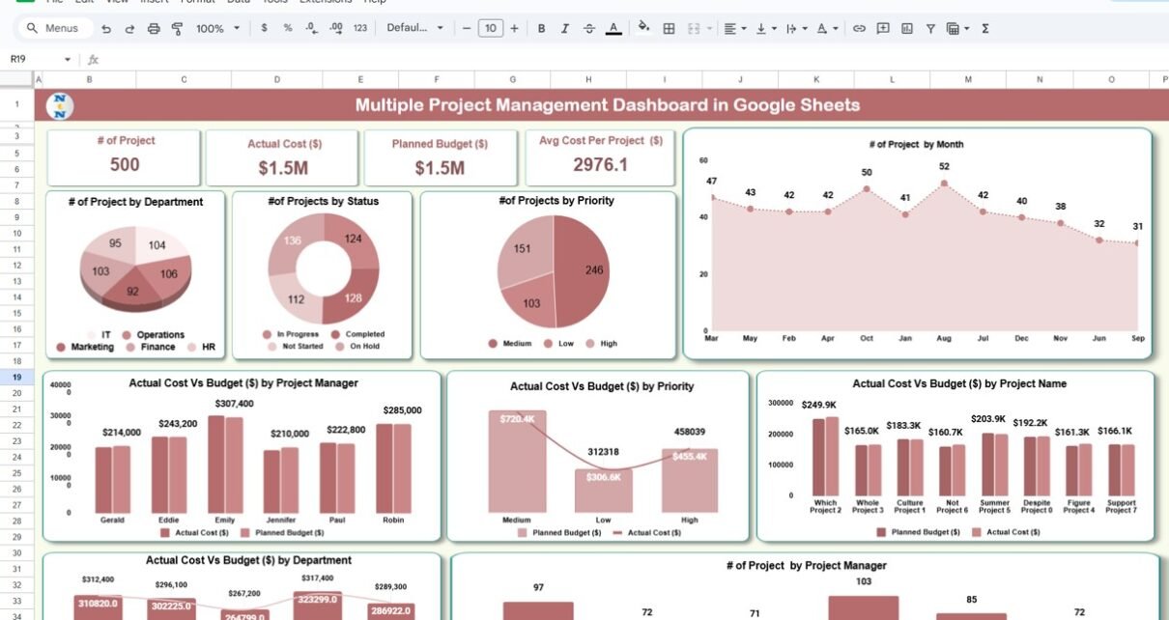Select column B header
The image size is (1169, 620).
tap(90, 79)
